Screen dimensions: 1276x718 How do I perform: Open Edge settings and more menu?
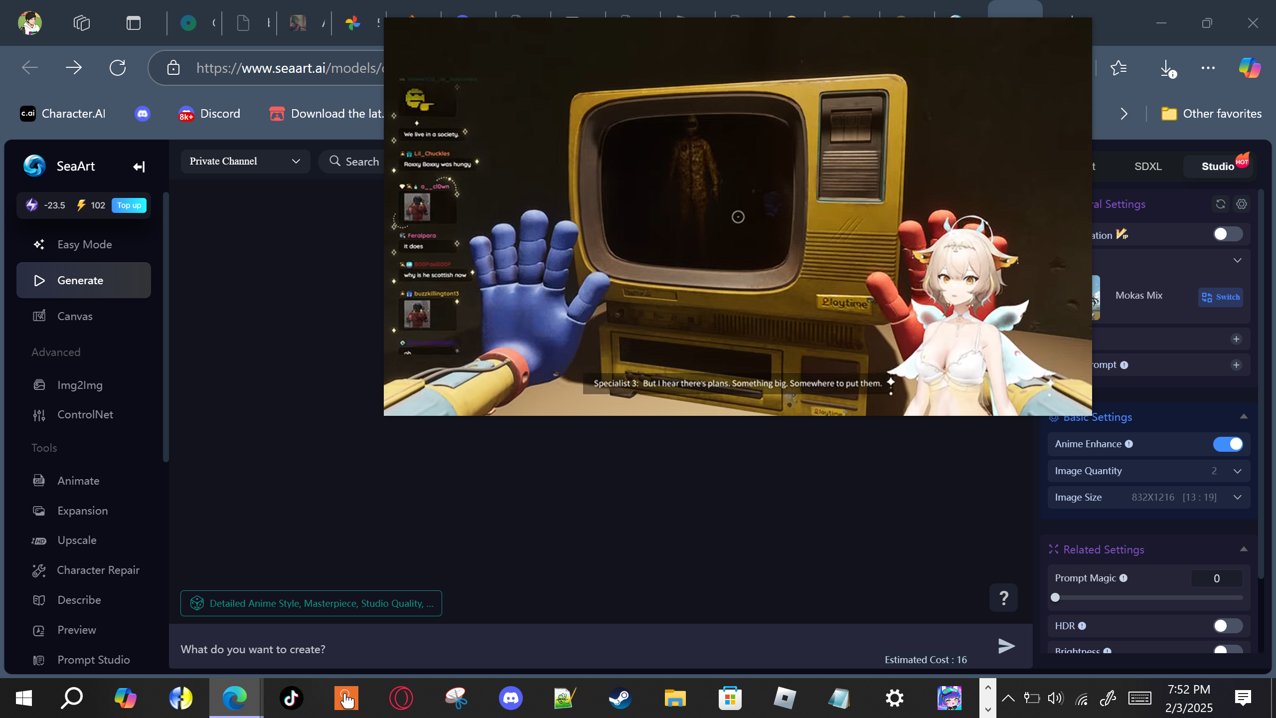click(1208, 68)
